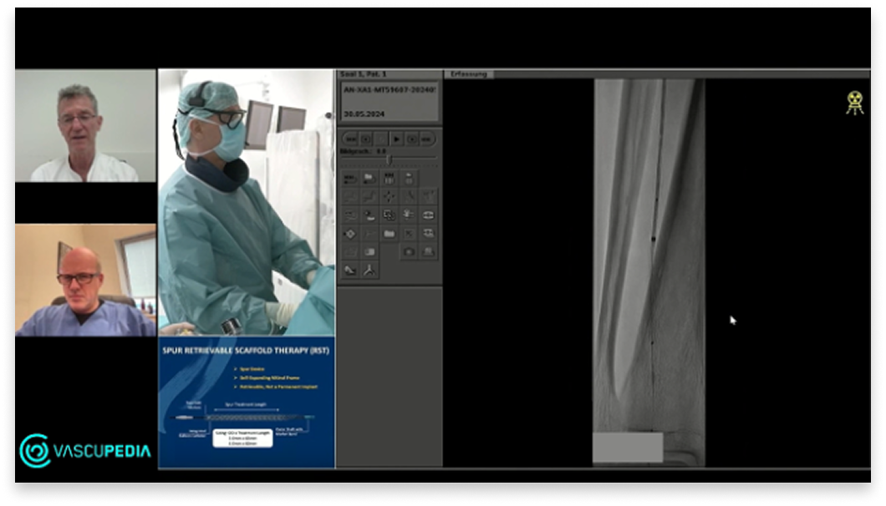
Task: Select the crosshair tool icon
Action: coord(389,196)
